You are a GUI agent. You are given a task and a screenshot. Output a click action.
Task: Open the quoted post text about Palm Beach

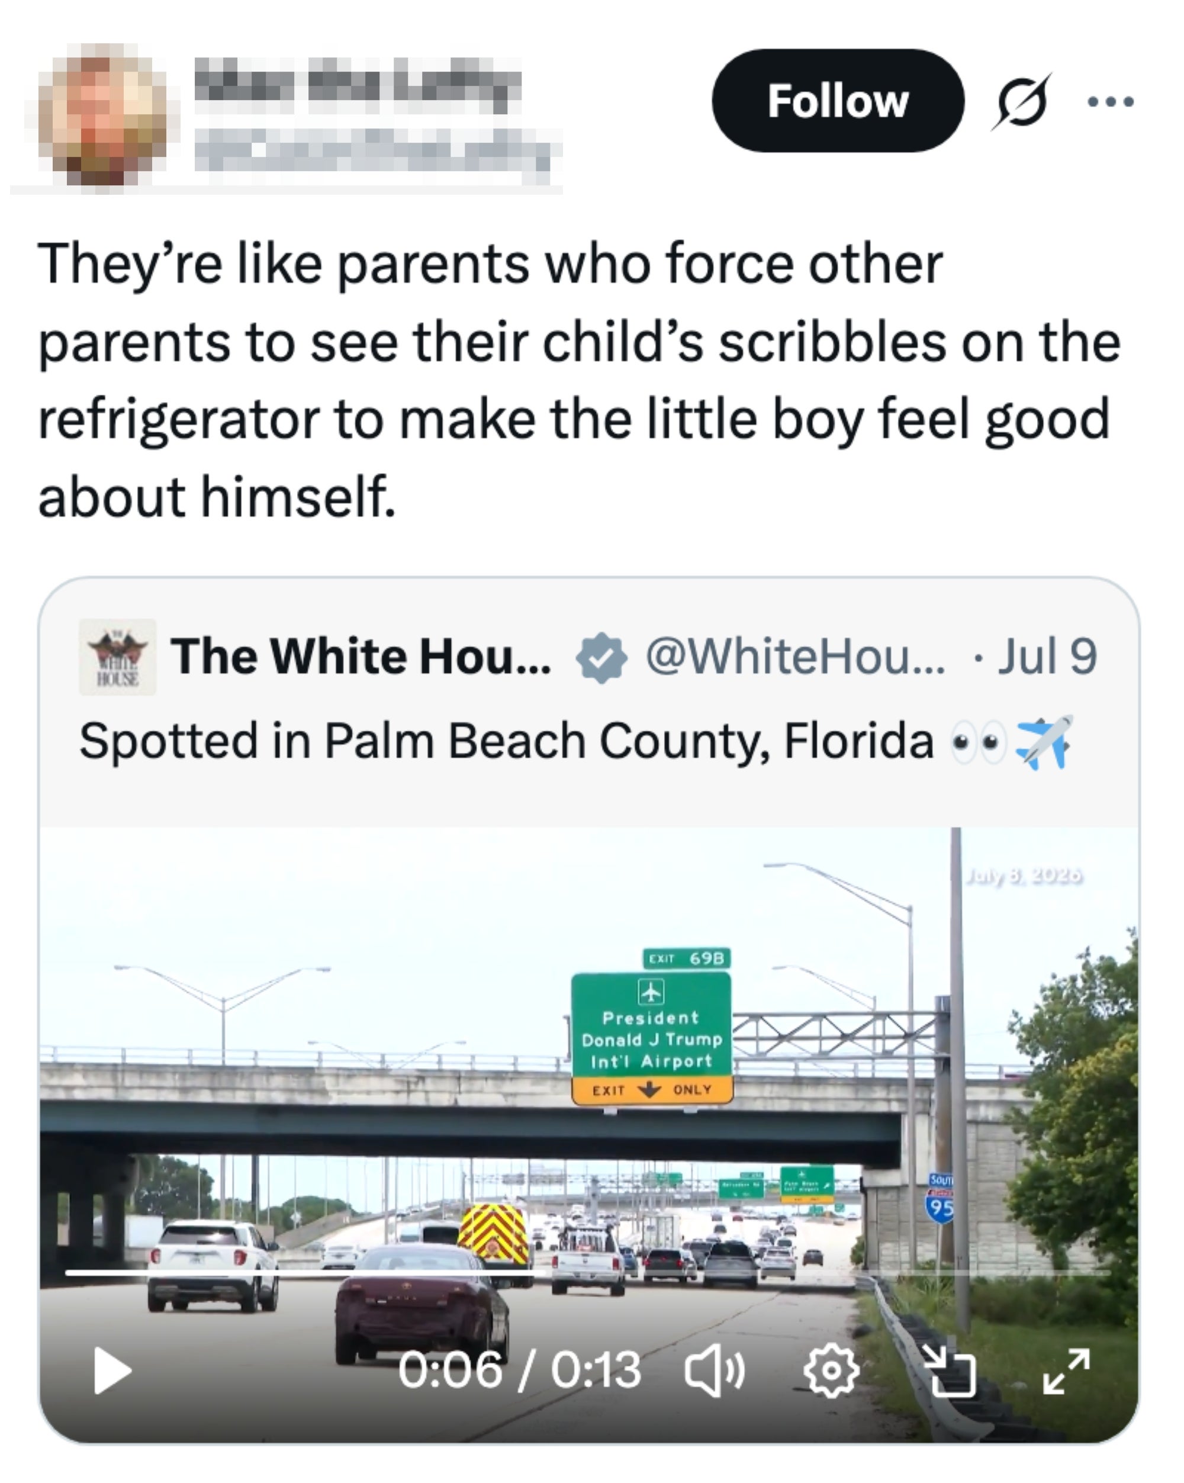[575, 741]
